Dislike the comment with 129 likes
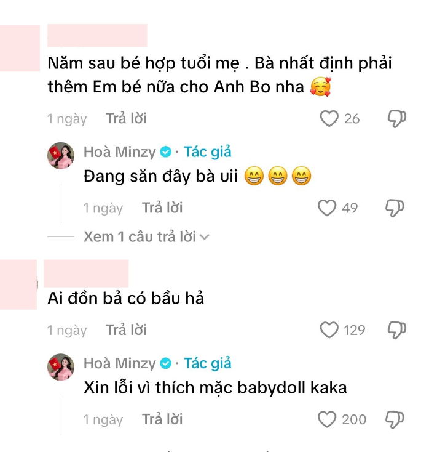This screenshot has width=429, height=452. (396, 330)
